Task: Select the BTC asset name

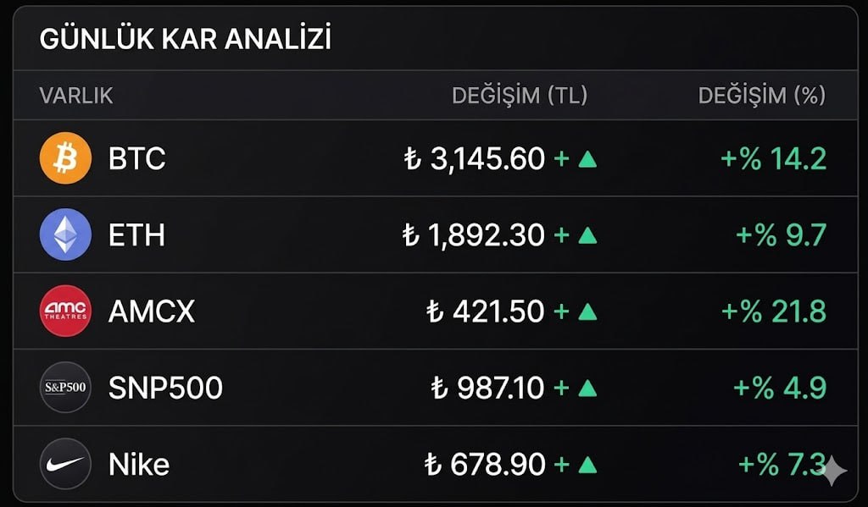Action: [x=137, y=158]
